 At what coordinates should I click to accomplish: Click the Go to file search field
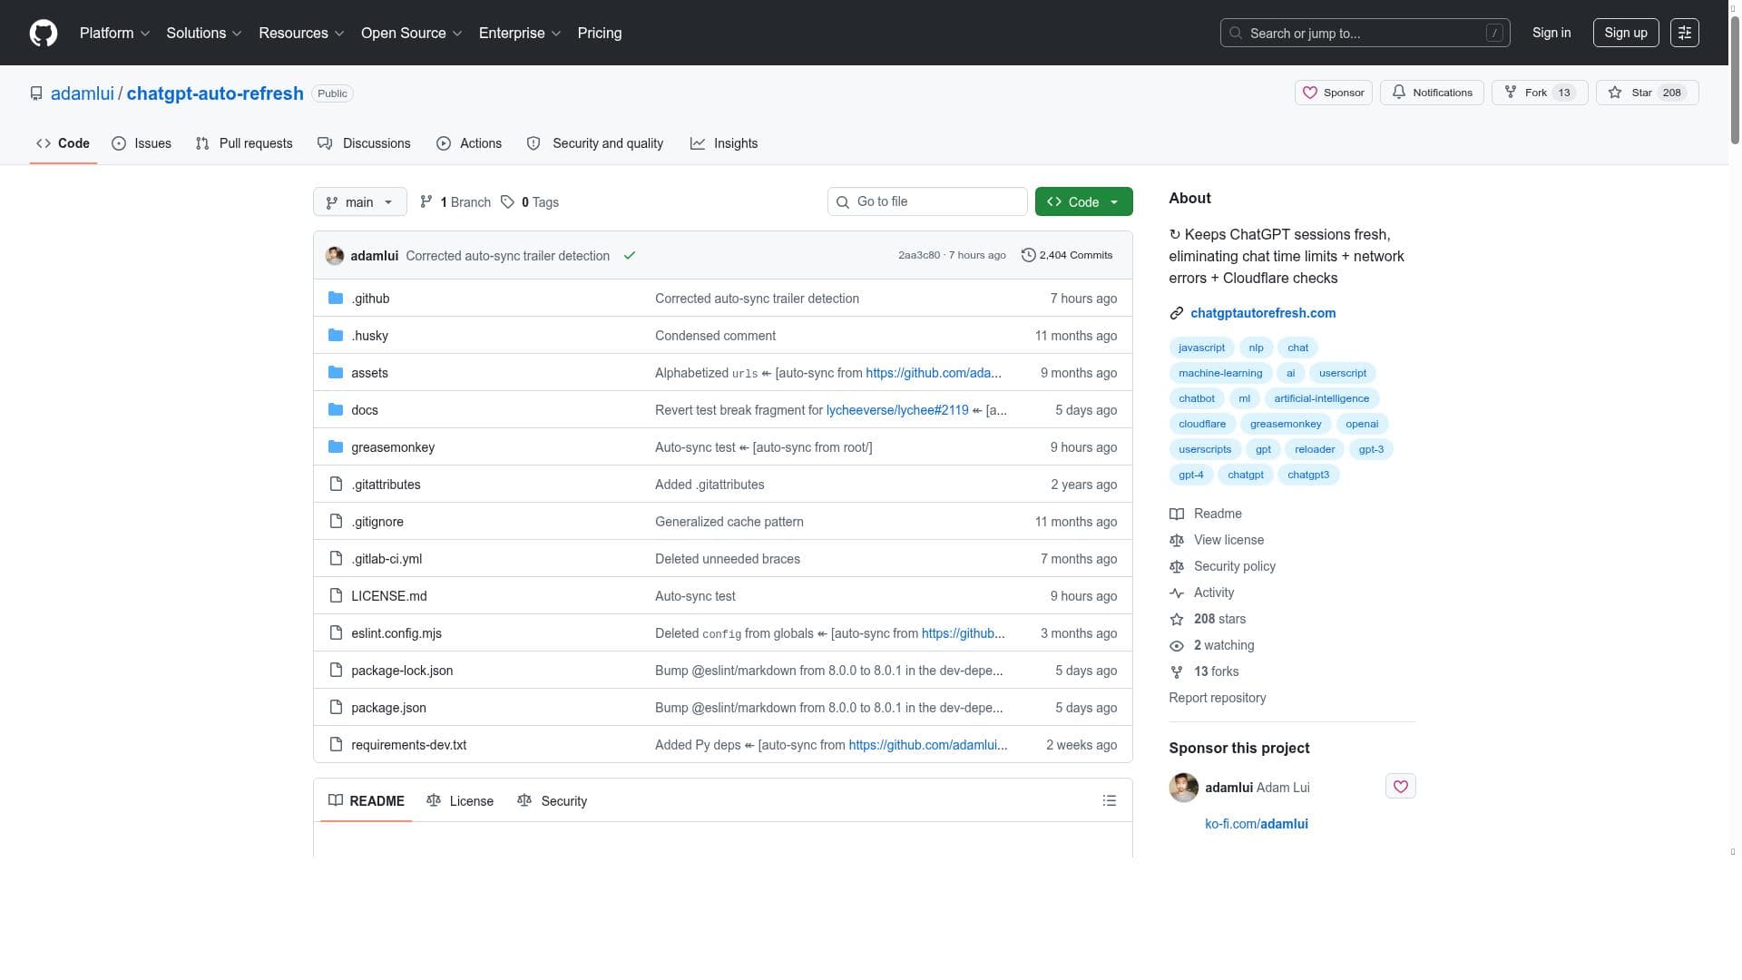[x=927, y=202]
